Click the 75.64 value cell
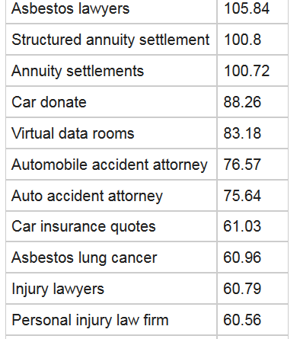The width and height of the screenshot is (300, 339). (253, 196)
